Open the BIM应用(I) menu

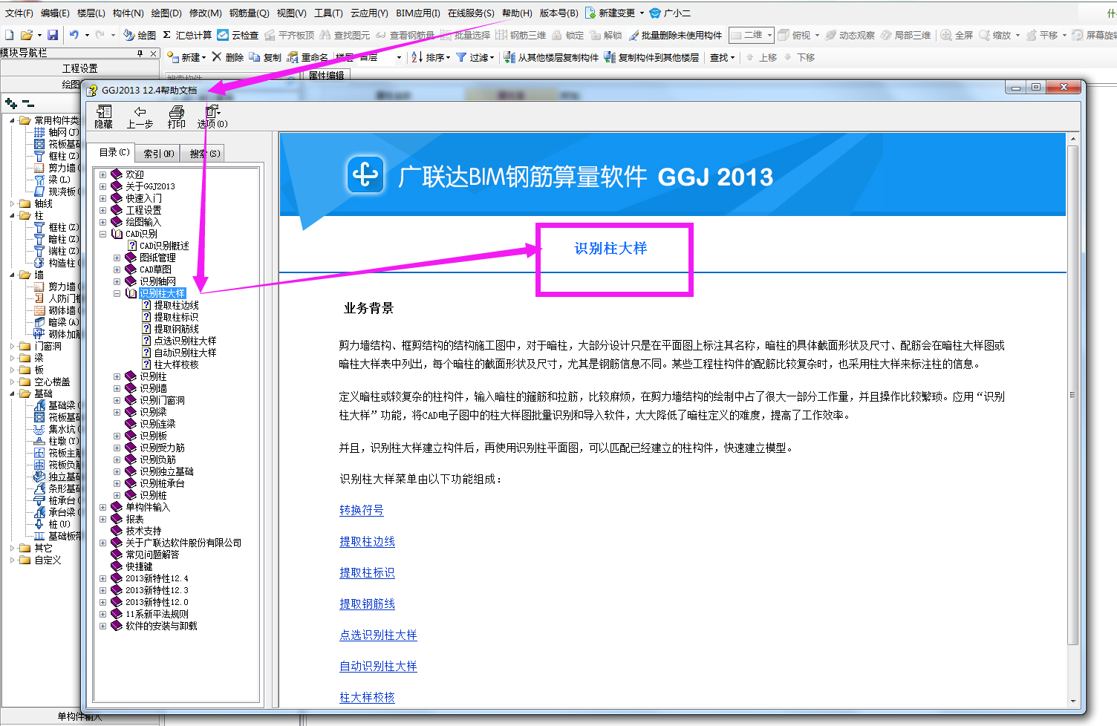click(418, 13)
